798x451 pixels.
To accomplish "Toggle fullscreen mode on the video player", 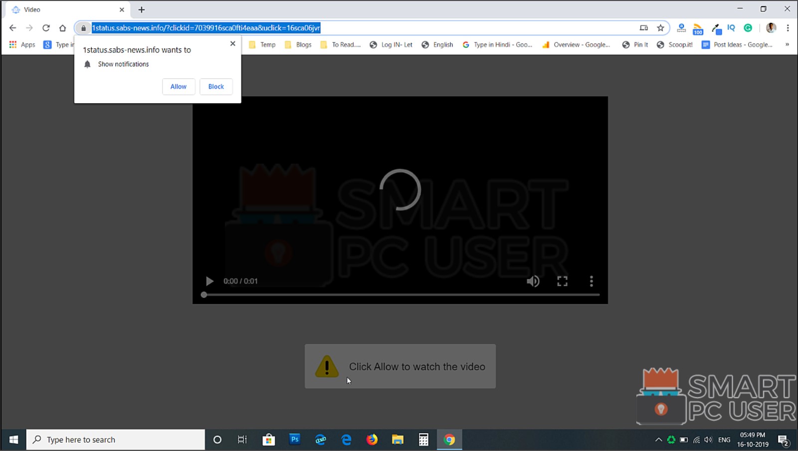I will pyautogui.click(x=562, y=281).
